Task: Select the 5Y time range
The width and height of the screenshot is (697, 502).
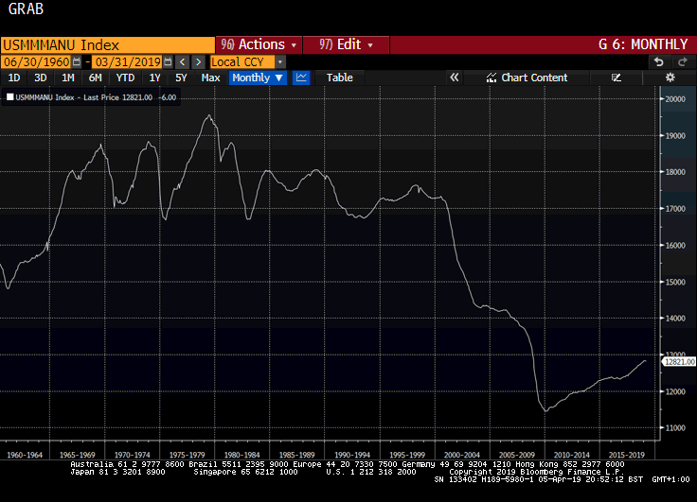Action: click(181, 78)
